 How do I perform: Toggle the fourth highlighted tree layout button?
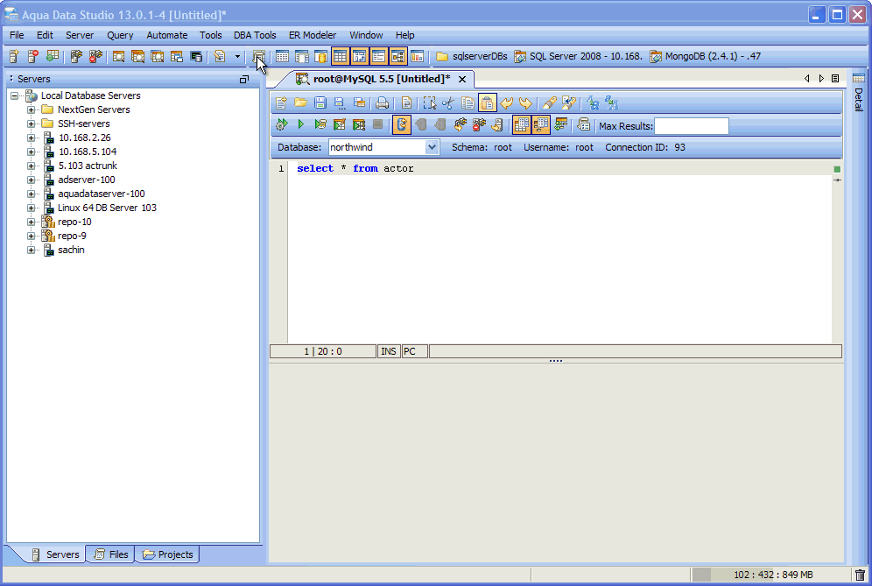[398, 56]
